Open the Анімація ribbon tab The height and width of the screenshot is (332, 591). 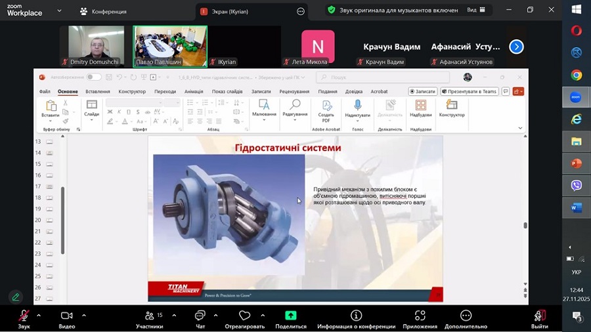coord(194,92)
